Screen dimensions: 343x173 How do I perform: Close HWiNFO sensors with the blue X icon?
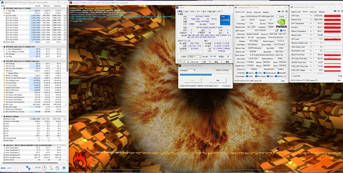pos(64,168)
